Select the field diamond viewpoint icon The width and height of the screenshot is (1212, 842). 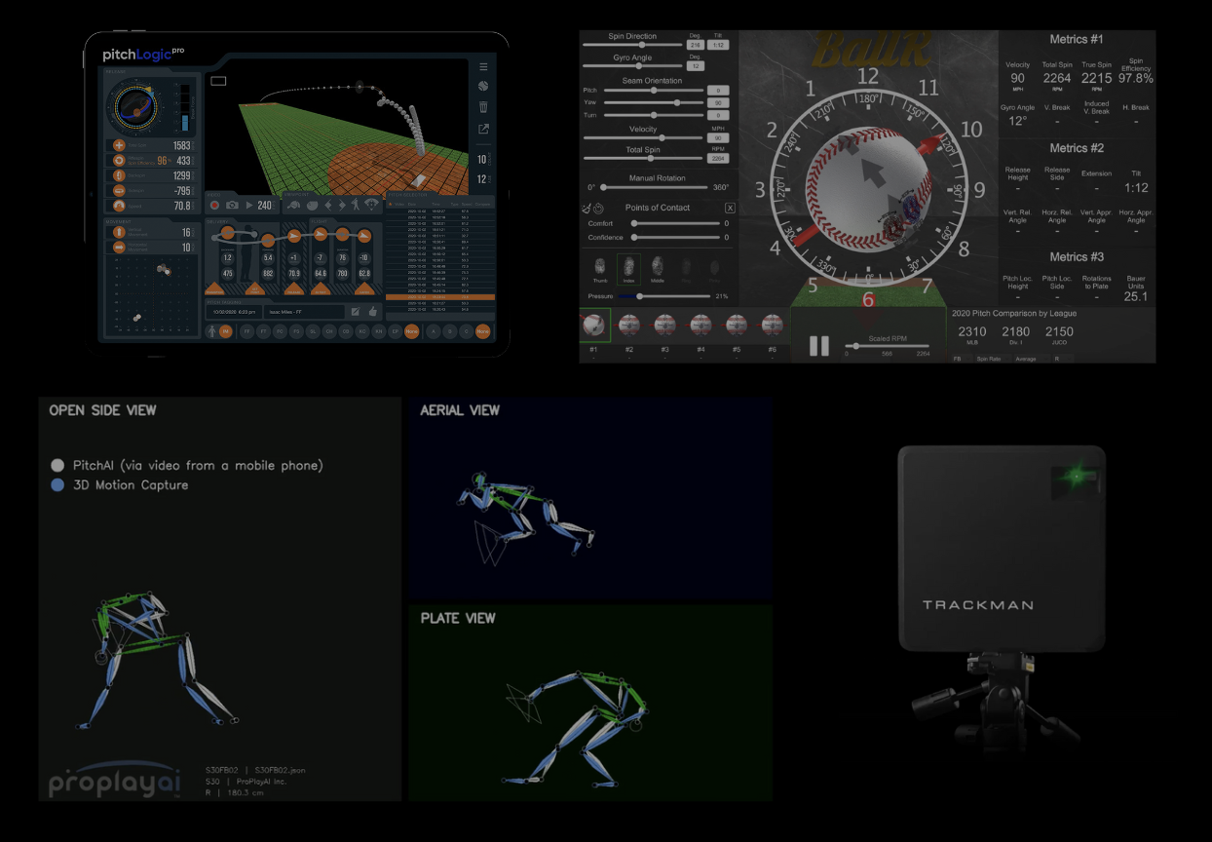click(371, 205)
